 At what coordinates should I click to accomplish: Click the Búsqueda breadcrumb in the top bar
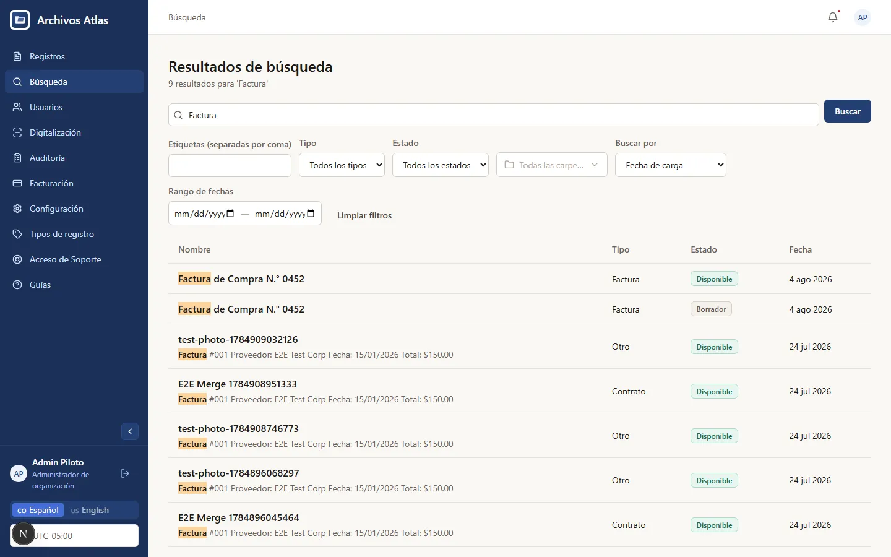click(187, 17)
